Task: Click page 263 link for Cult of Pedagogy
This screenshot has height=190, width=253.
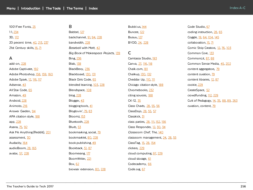Action: pyautogui.click(x=235, y=101)
